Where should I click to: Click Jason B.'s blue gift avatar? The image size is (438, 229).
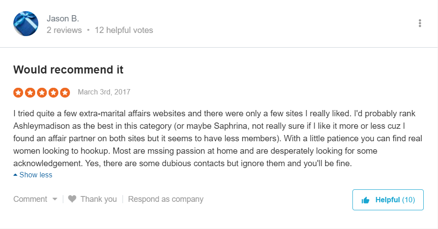pos(26,24)
